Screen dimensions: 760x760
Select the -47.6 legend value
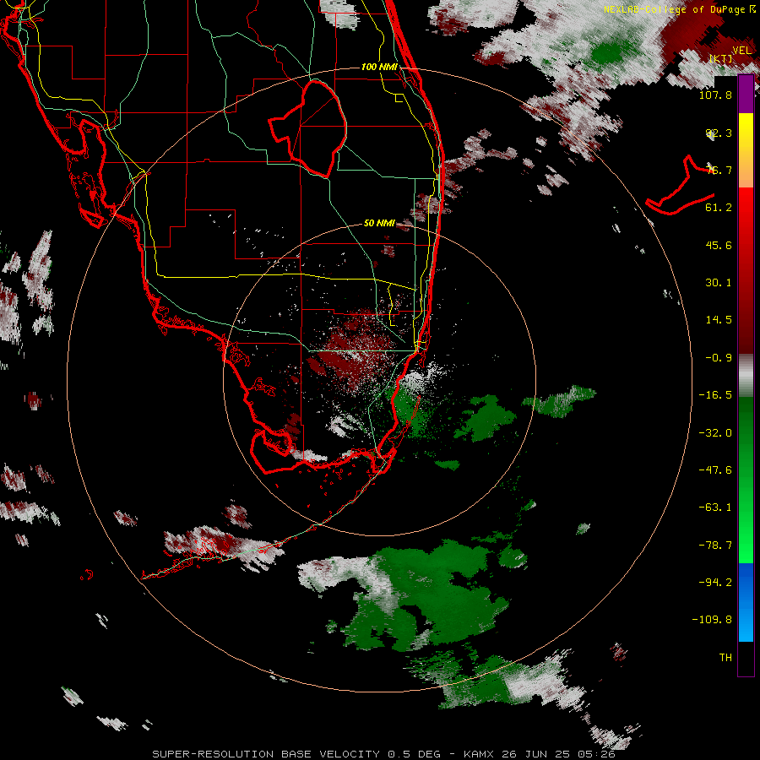pos(715,470)
